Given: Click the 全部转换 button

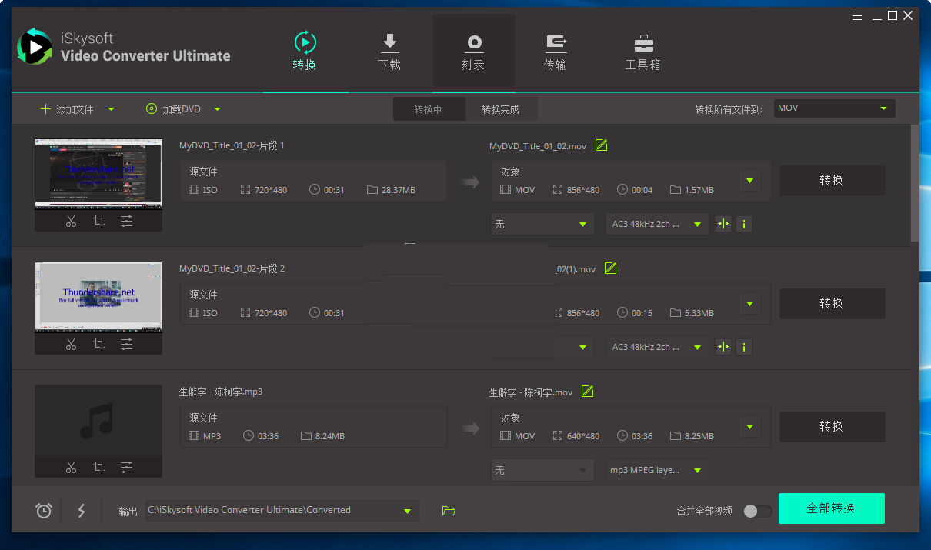Looking at the screenshot, I should point(831,508).
